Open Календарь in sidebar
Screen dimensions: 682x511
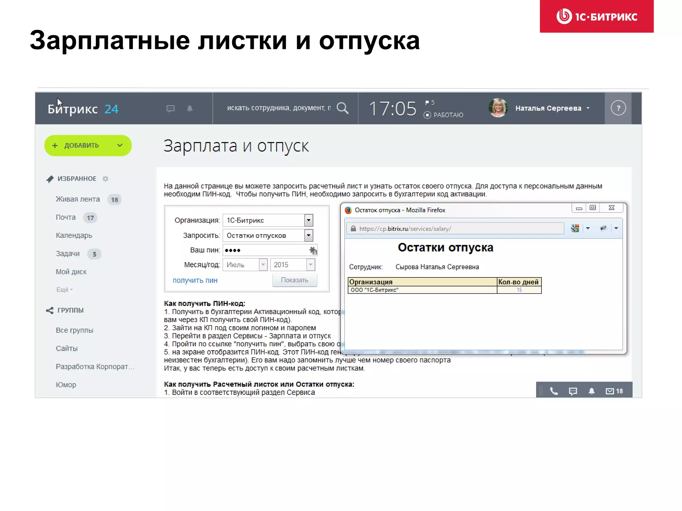coord(74,236)
